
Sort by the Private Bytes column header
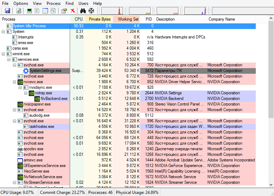click(98, 19)
